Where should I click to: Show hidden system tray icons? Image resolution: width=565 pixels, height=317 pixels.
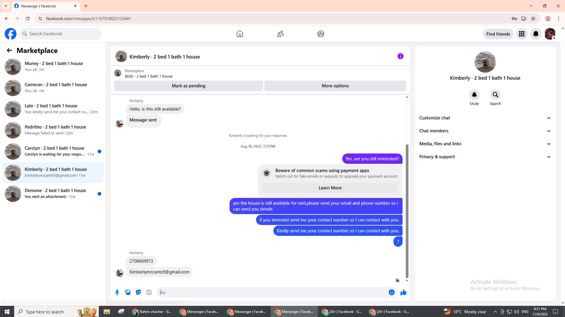pos(495,312)
